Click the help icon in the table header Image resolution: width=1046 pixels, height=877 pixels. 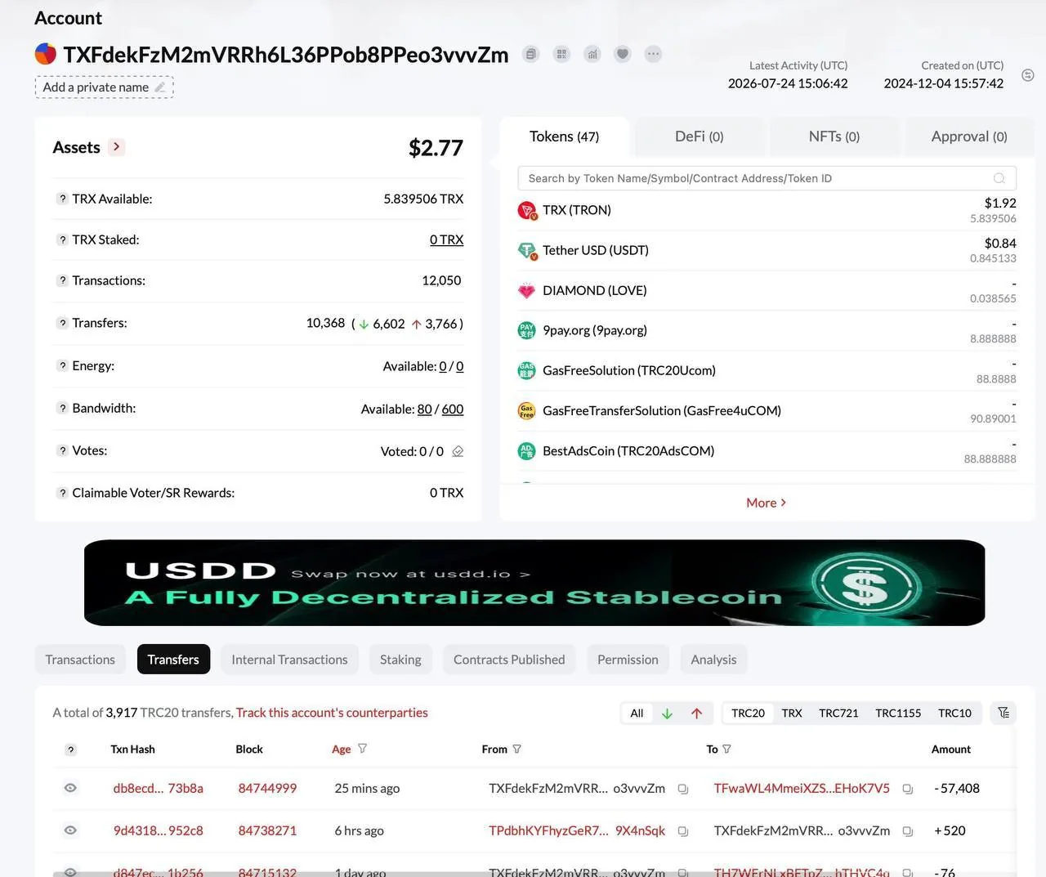click(x=70, y=749)
